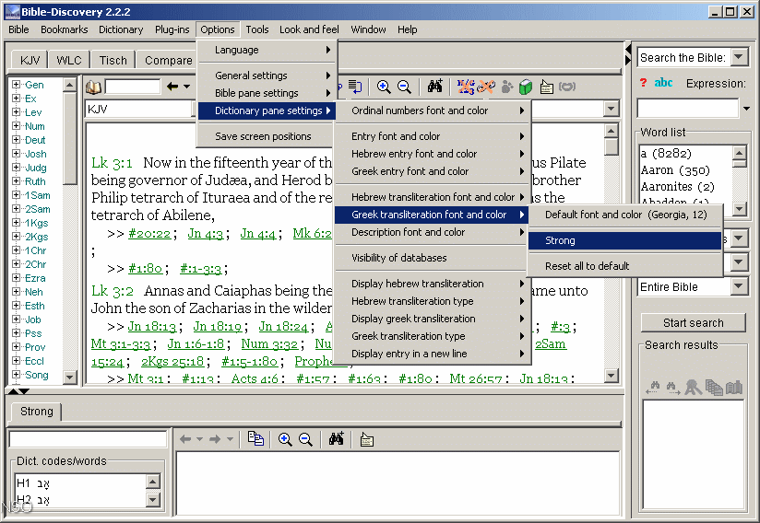The image size is (760, 523).
Task: Click the wrap lines icon beside zoom
Action: pos(356,87)
